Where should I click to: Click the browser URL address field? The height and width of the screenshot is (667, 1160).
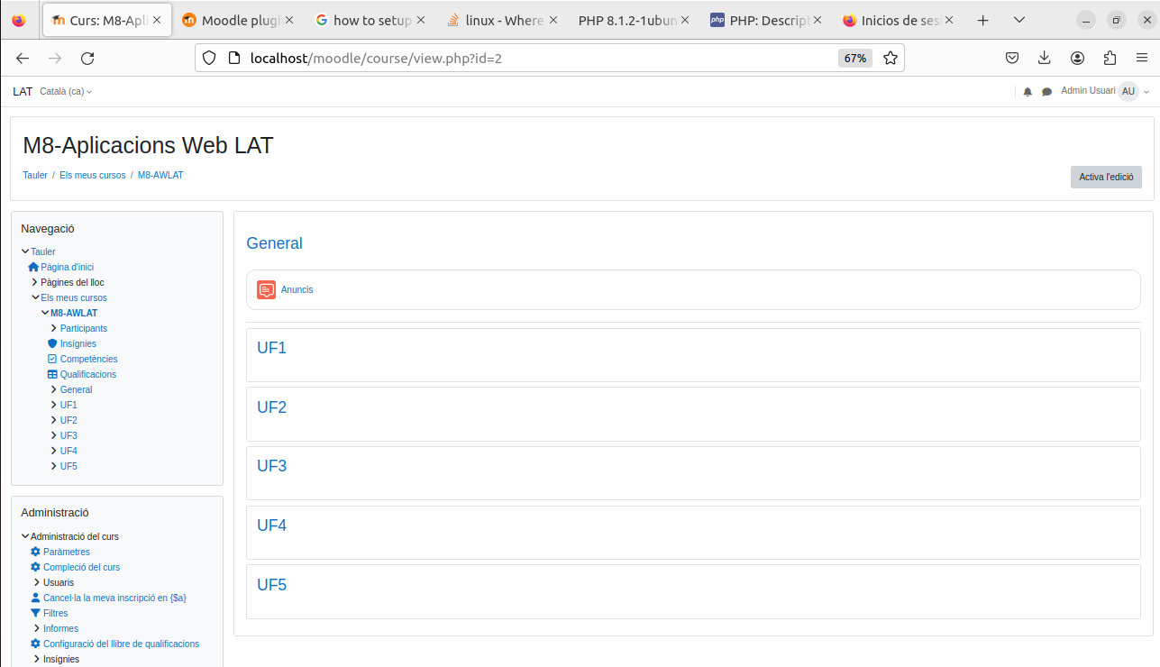pos(532,58)
